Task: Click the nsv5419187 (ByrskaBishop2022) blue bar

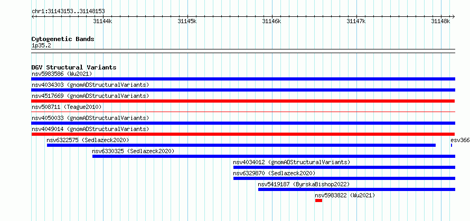Action: pyautogui.click(x=356, y=189)
